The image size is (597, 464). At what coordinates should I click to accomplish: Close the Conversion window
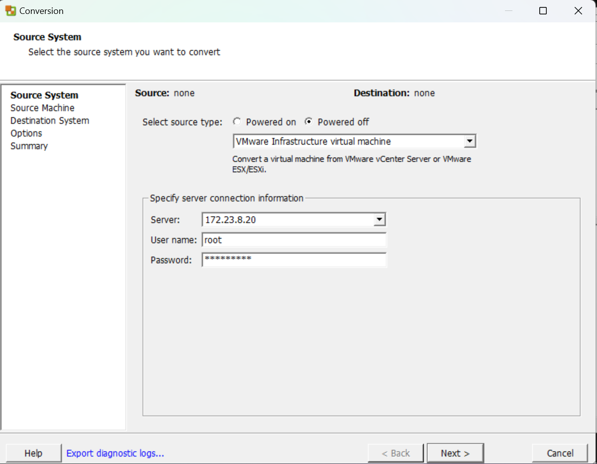click(x=578, y=10)
